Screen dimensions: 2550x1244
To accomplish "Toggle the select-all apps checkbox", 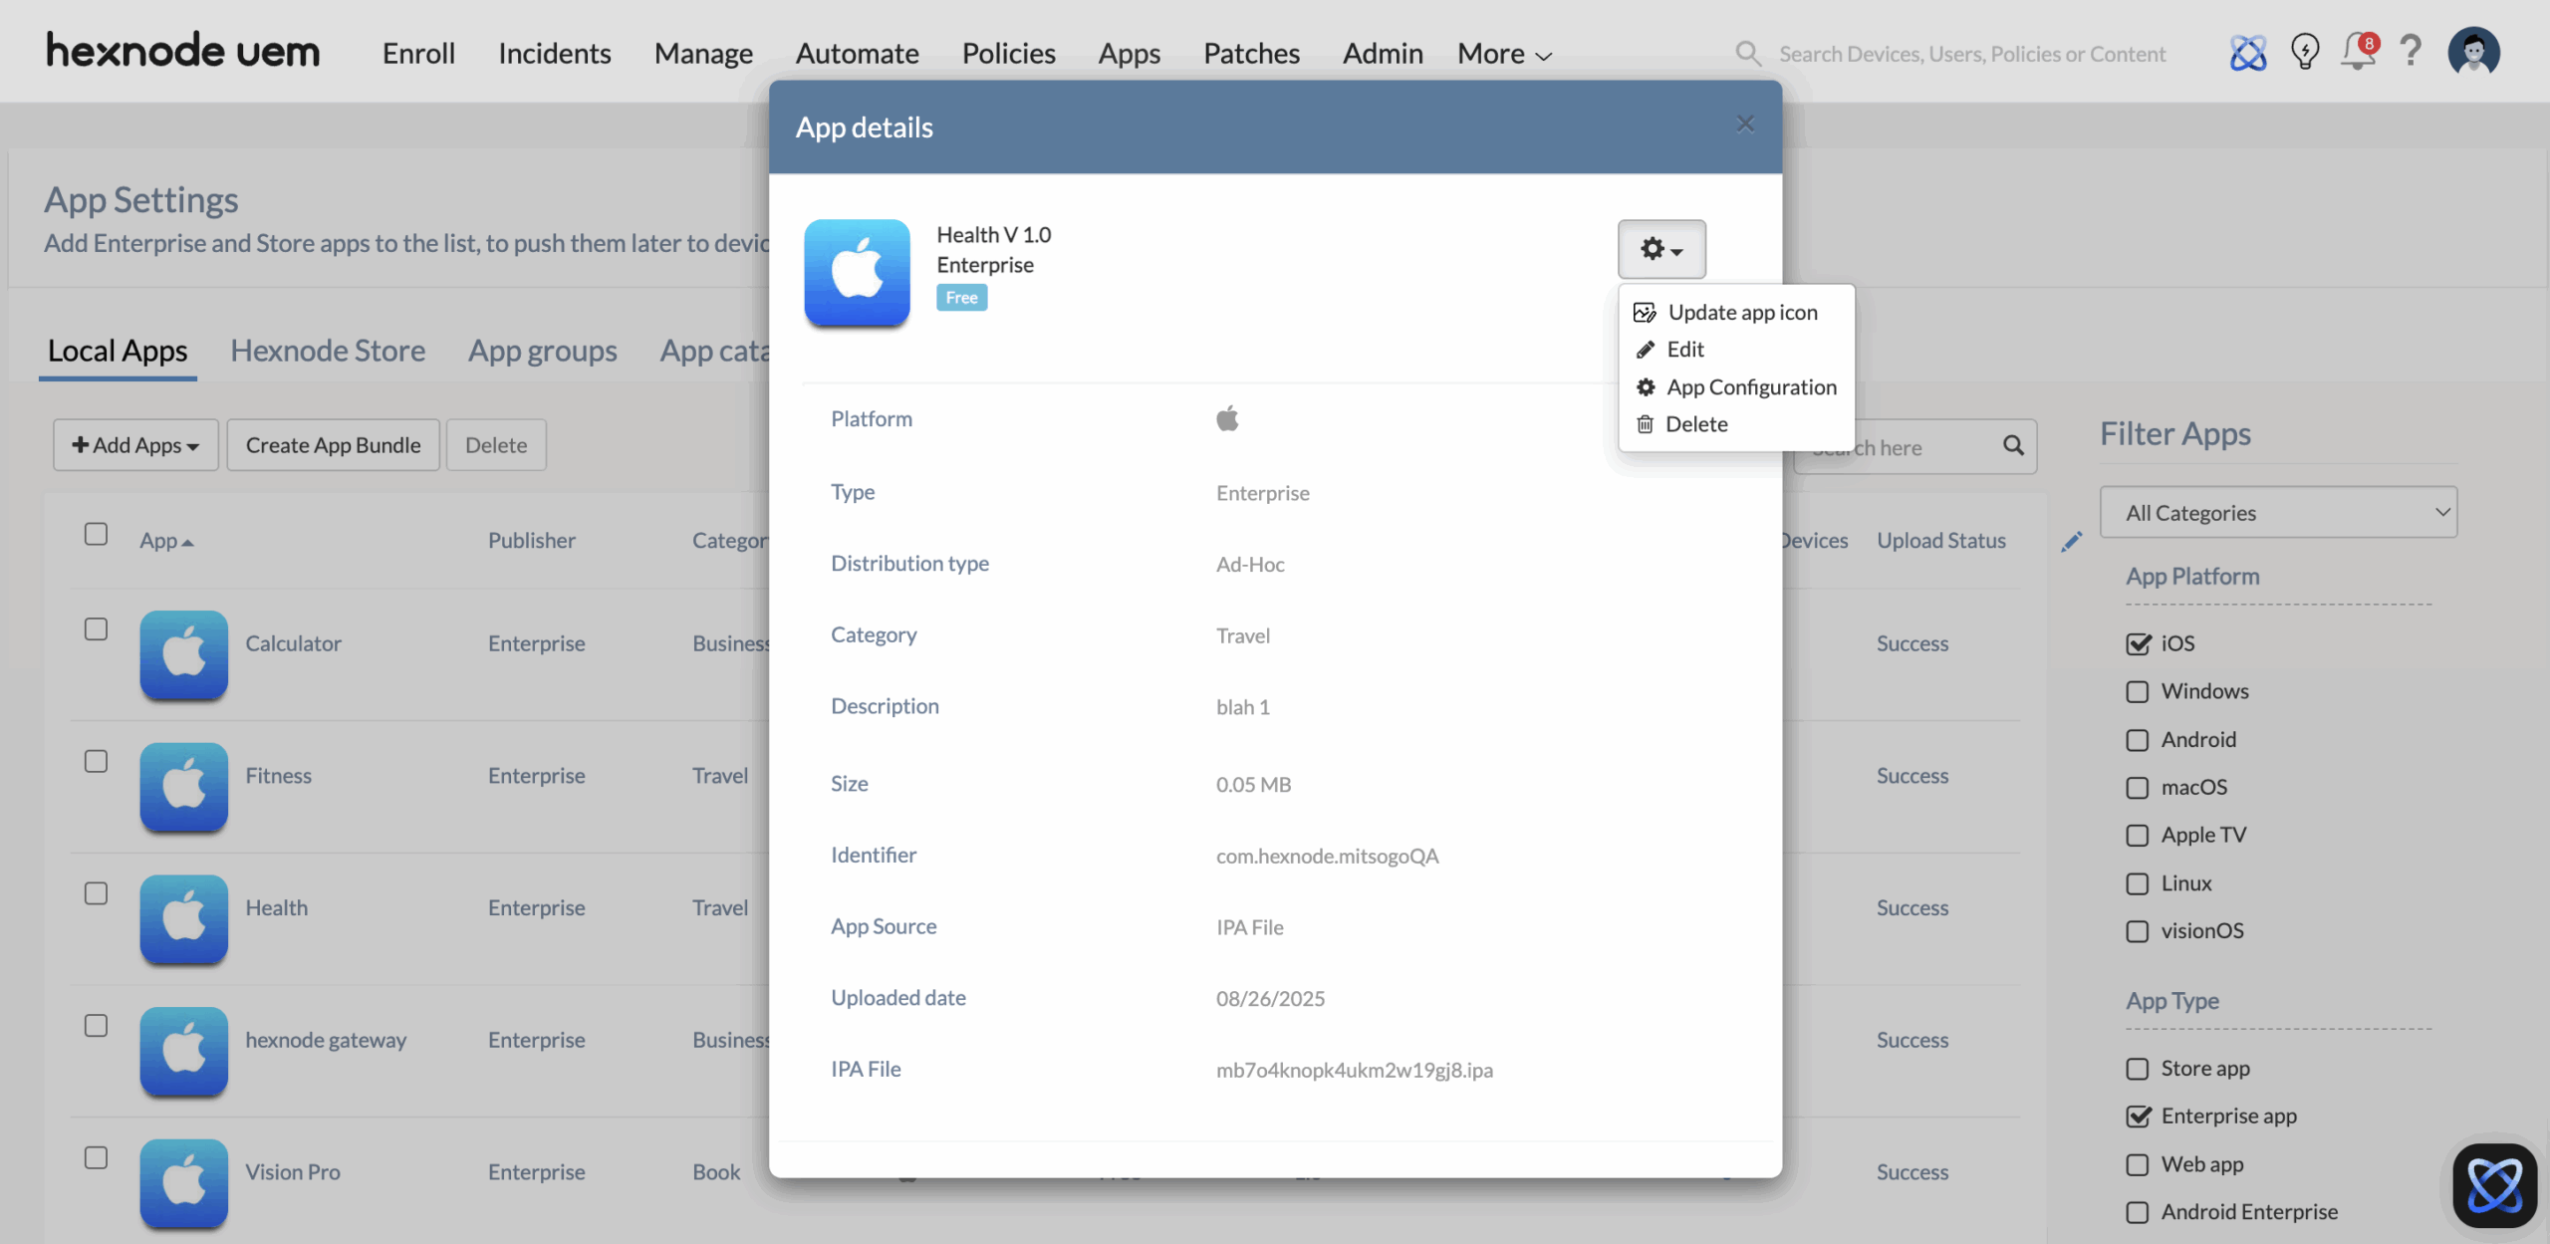I will [96, 535].
